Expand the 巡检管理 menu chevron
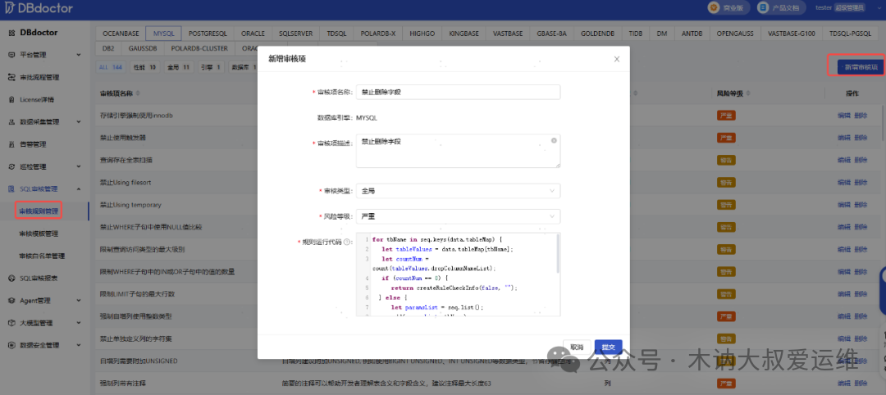Screen dimensions: 886x395 pyautogui.click(x=79, y=167)
